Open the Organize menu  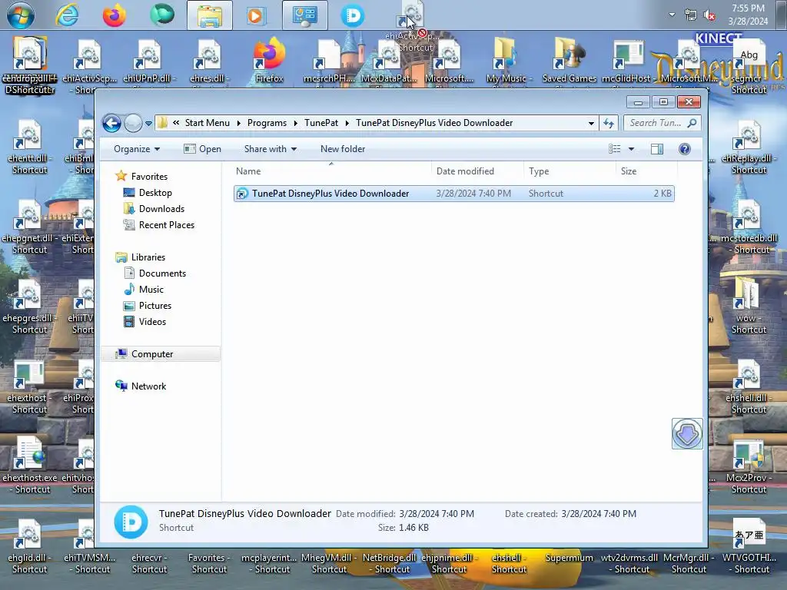click(x=137, y=149)
